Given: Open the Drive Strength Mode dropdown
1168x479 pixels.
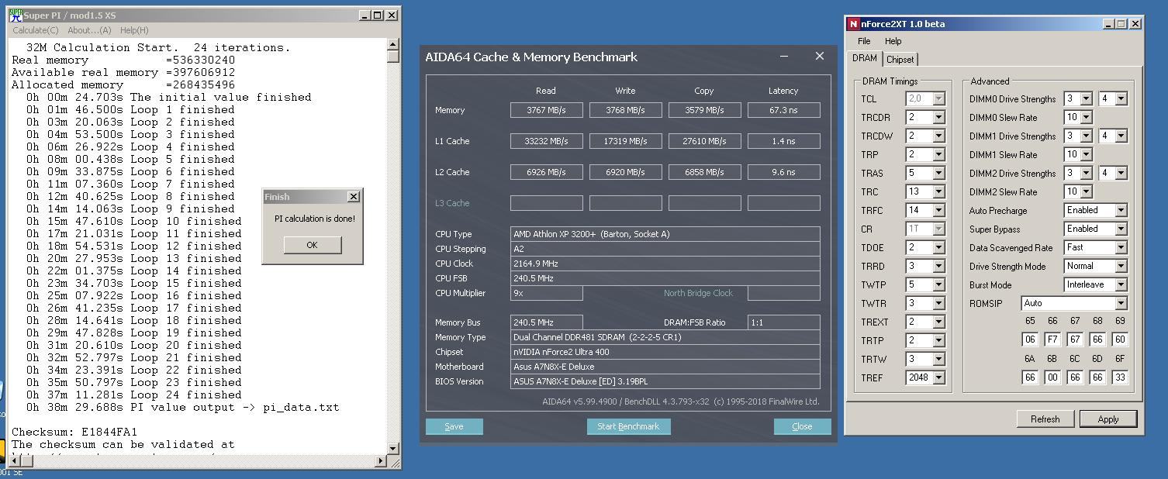Looking at the screenshot, I should (x=1121, y=266).
